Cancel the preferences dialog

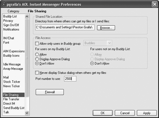[125, 113]
